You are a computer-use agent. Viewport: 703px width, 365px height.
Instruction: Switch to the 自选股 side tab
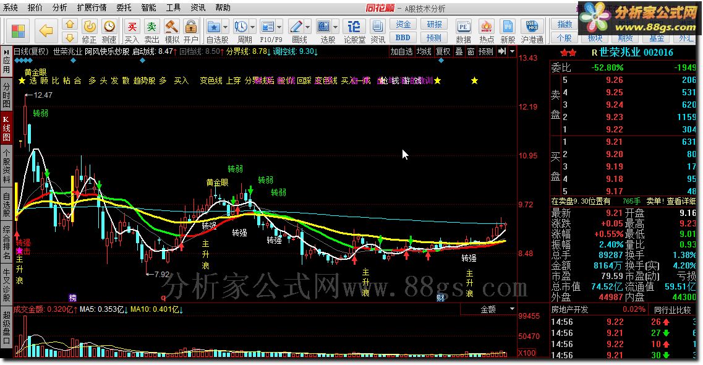(x=6, y=205)
